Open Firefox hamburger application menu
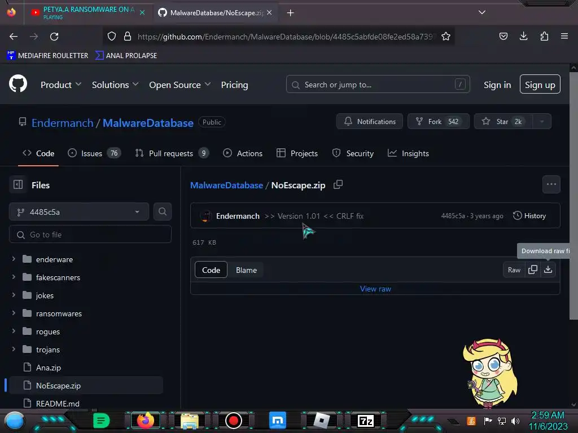The width and height of the screenshot is (578, 433). (x=564, y=36)
